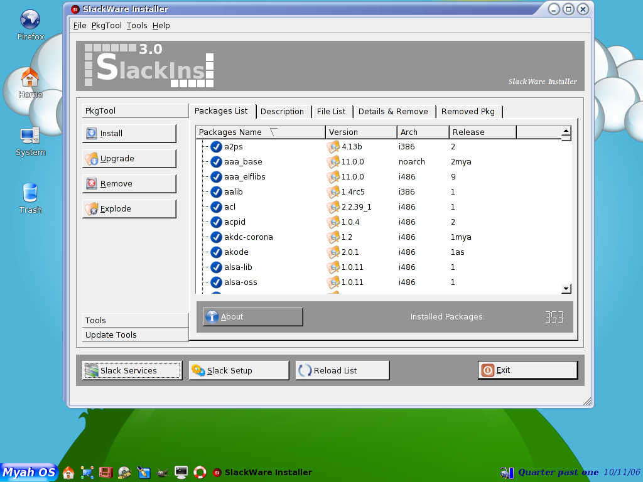Image resolution: width=643 pixels, height=482 pixels.
Task: Open the System desktop icon
Action: (30, 141)
